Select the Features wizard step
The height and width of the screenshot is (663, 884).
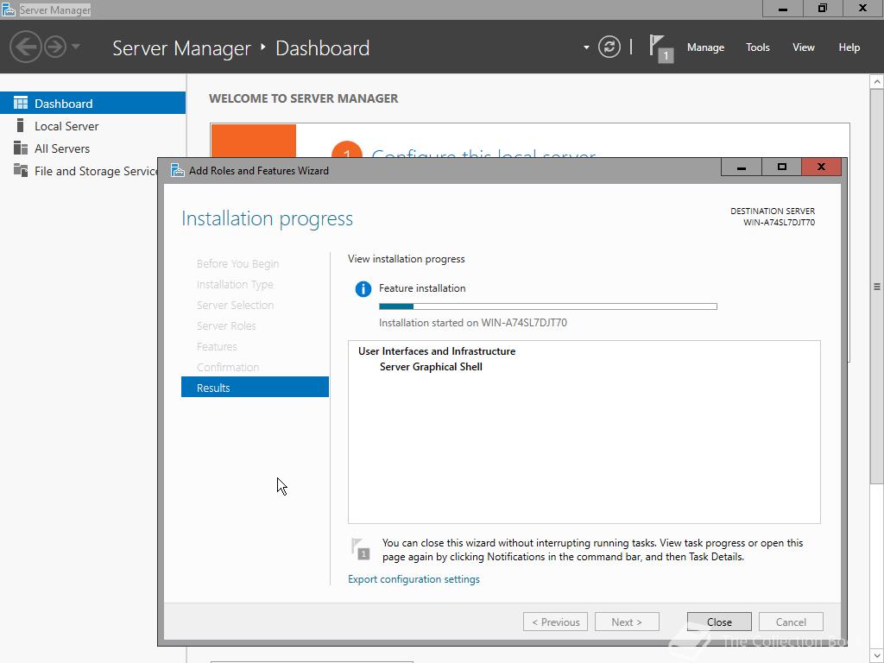pyautogui.click(x=217, y=347)
